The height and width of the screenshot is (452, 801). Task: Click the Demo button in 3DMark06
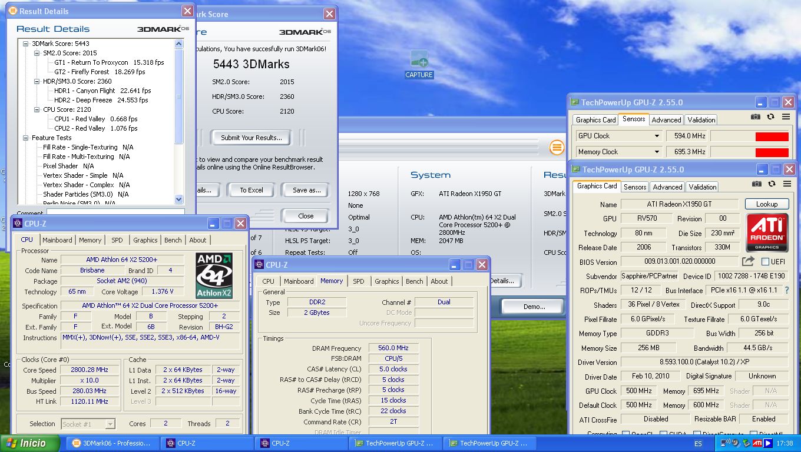click(534, 307)
